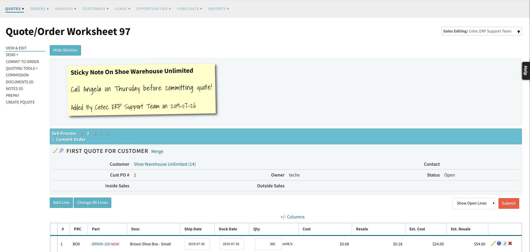Click the pencil icon beside the quote title
530x252 pixels.
[x=55, y=151]
